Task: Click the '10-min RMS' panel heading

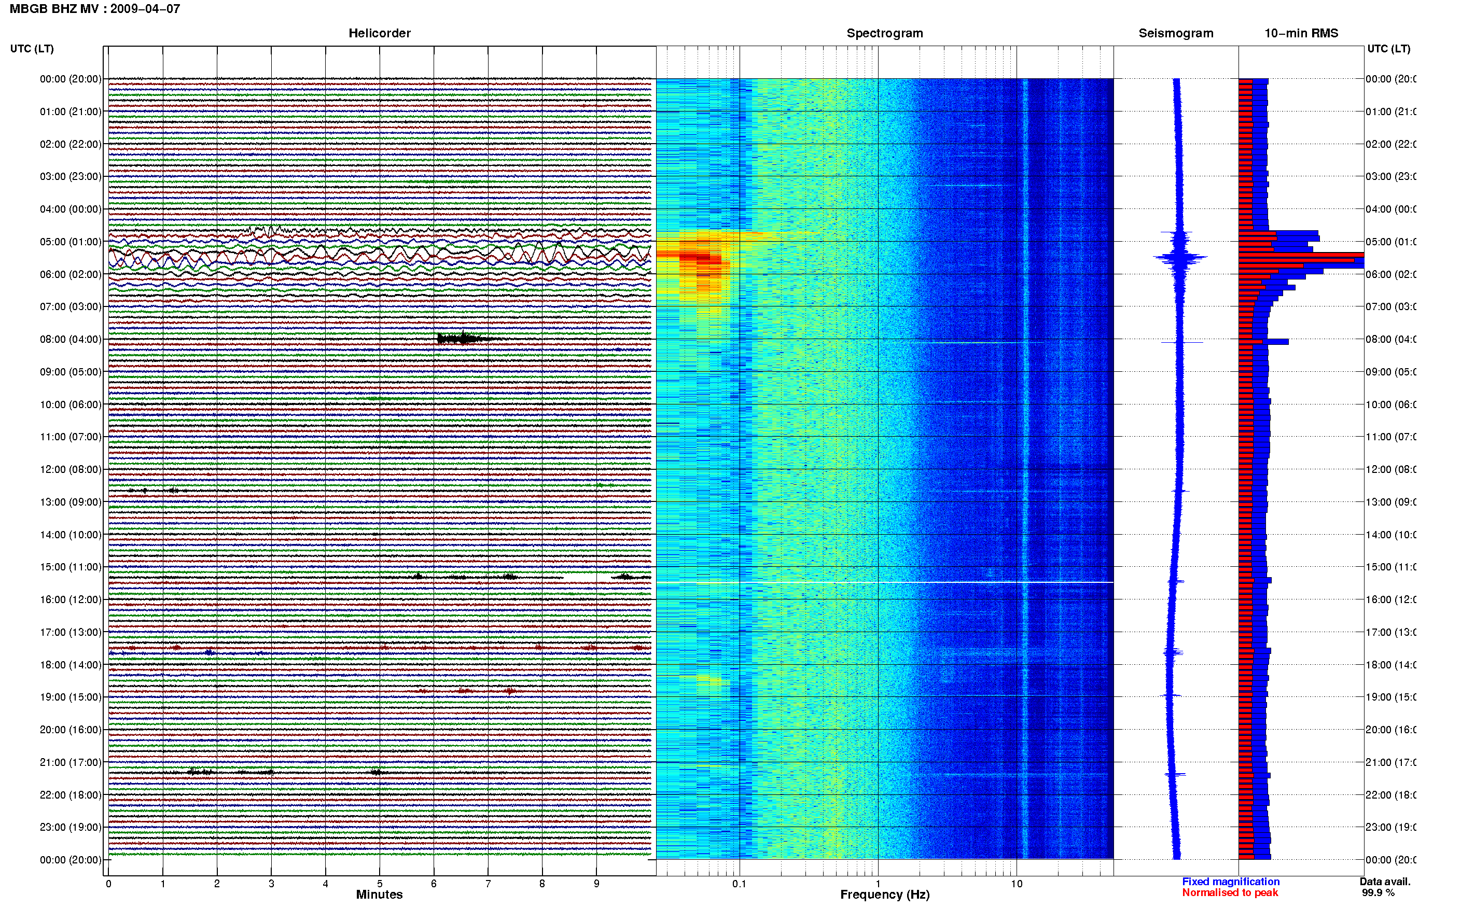Action: point(1301,34)
